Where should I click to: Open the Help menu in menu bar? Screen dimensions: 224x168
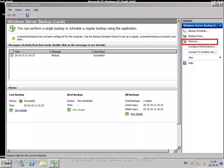36,10
